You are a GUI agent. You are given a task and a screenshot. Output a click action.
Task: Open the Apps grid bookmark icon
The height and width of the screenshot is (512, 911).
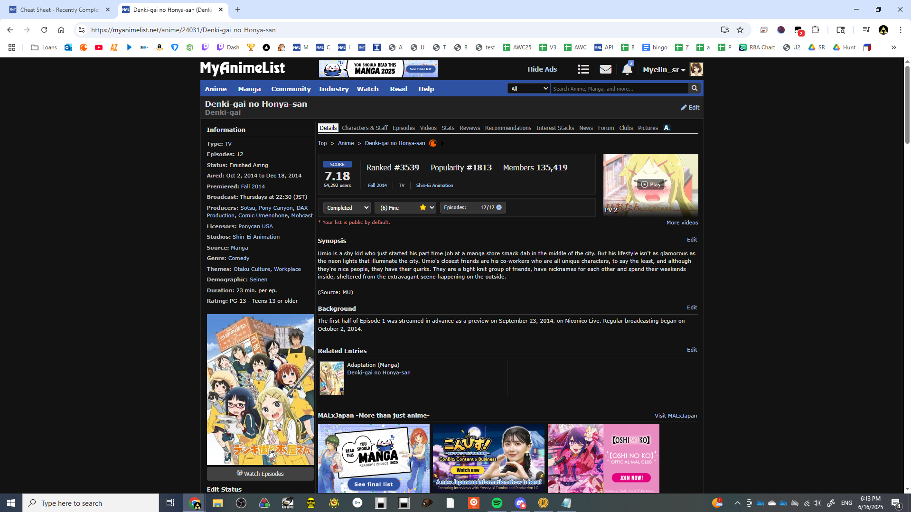tap(12, 47)
